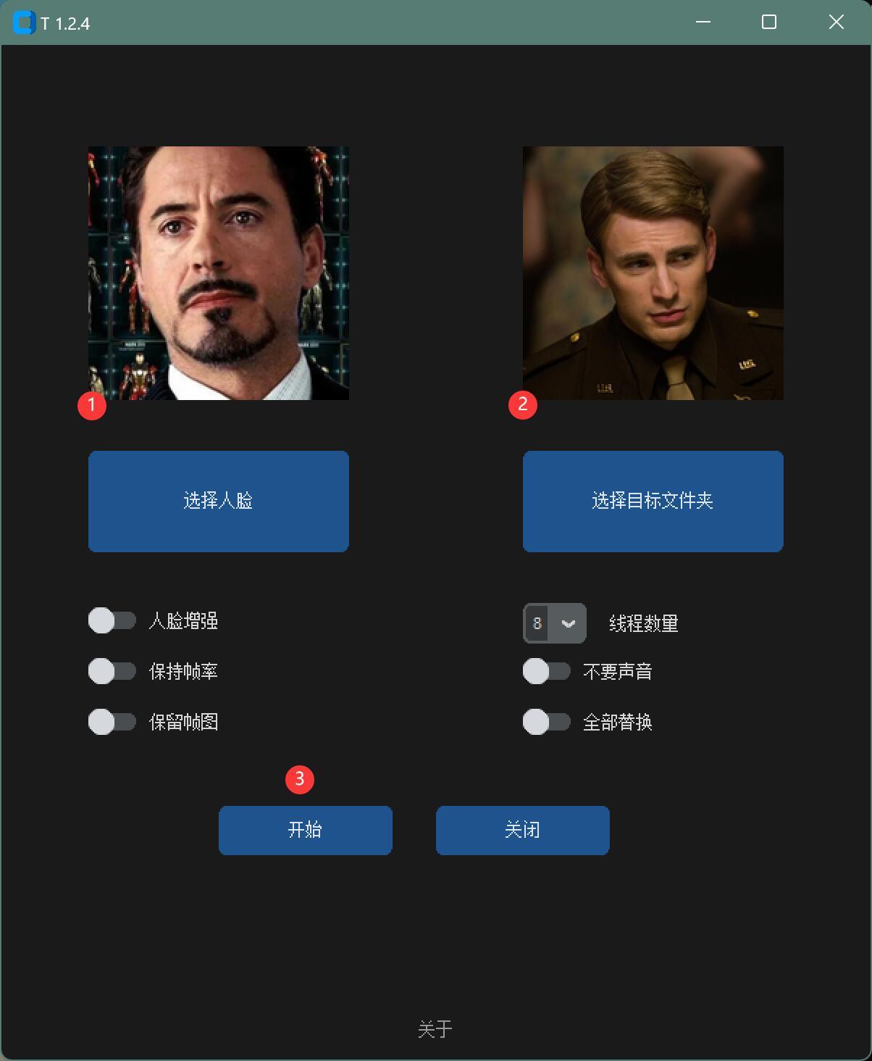
Task: Click the 关闭 button
Action: 523,831
